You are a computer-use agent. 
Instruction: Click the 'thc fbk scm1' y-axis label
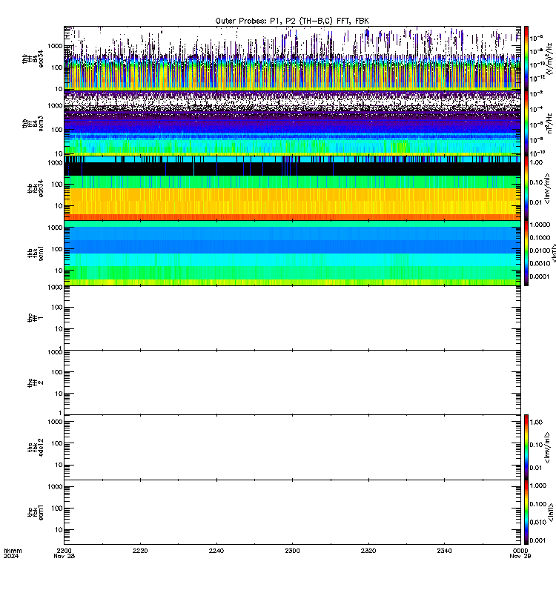36,512
